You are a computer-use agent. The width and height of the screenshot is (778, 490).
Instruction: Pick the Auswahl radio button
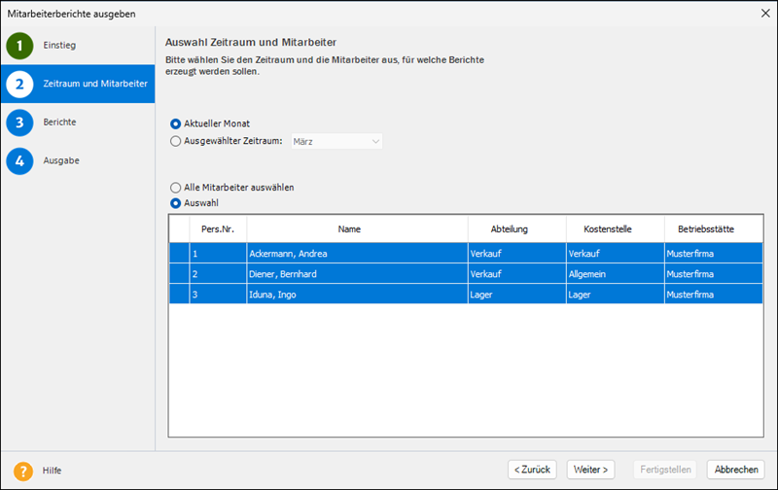click(x=175, y=203)
